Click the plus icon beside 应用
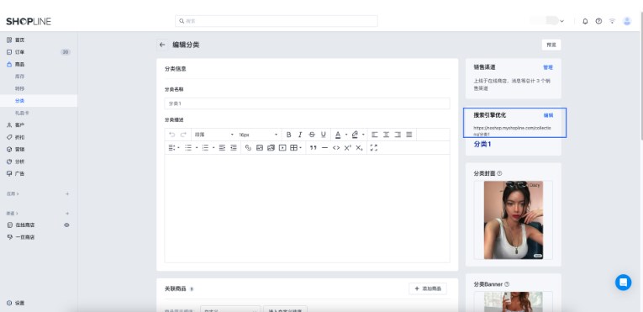This screenshot has height=312, width=643. [x=67, y=193]
